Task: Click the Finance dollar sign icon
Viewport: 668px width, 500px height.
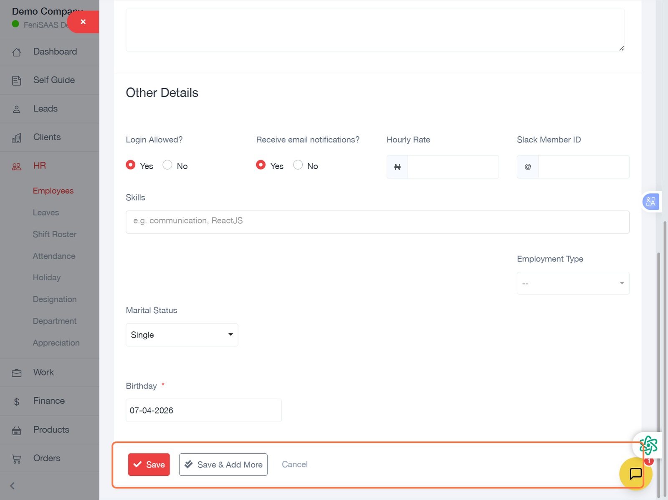Action: point(17,402)
